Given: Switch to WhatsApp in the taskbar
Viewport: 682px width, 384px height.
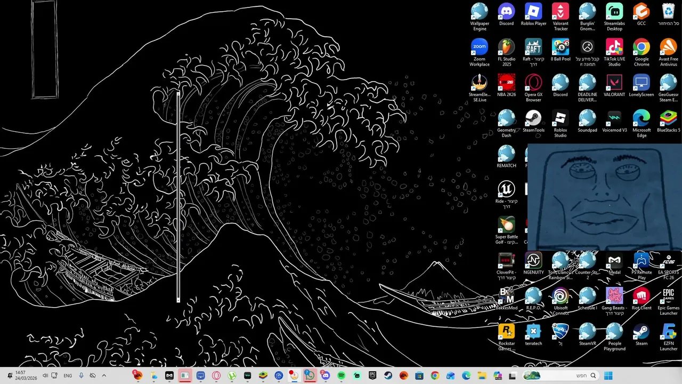Looking at the screenshot, I should 310,375.
